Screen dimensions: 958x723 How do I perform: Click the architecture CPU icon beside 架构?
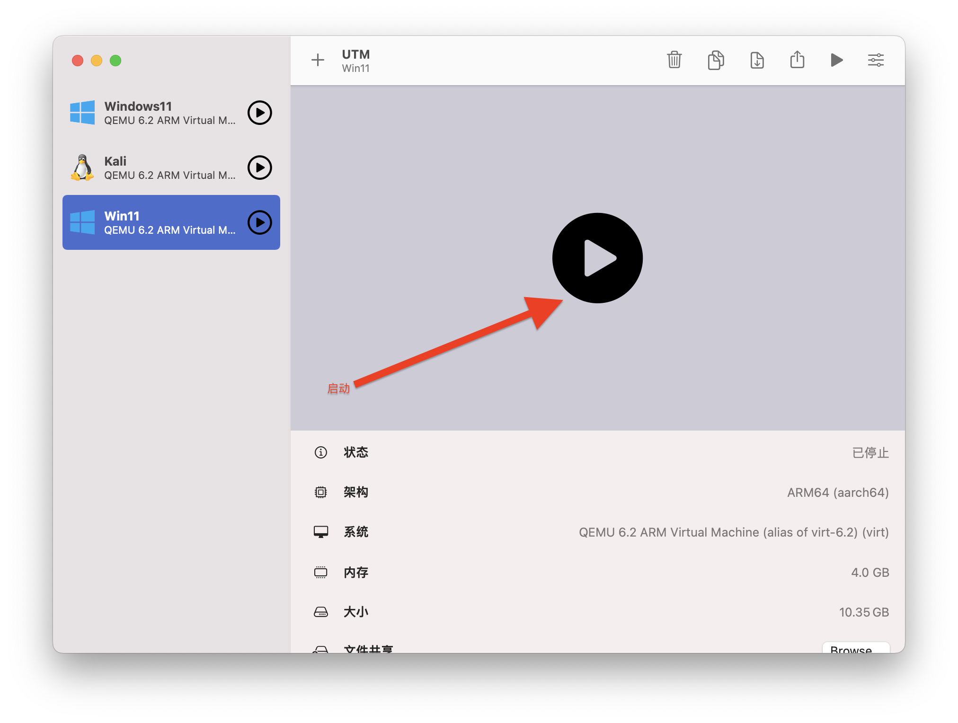[321, 492]
